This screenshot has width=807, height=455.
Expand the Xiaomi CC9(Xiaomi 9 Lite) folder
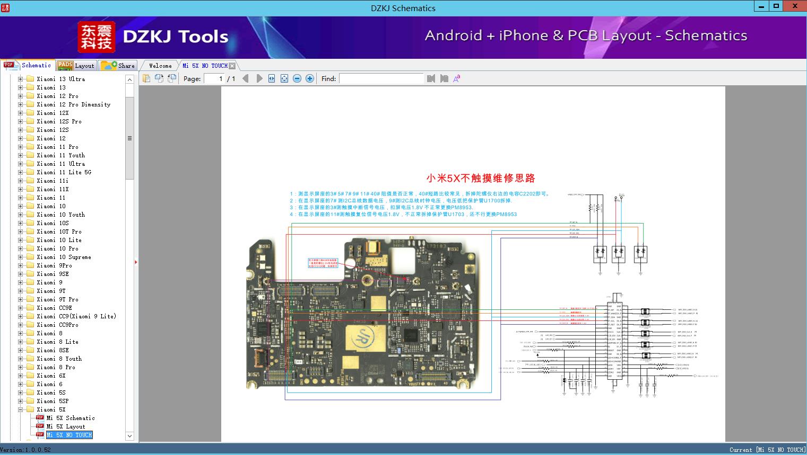pyautogui.click(x=20, y=316)
